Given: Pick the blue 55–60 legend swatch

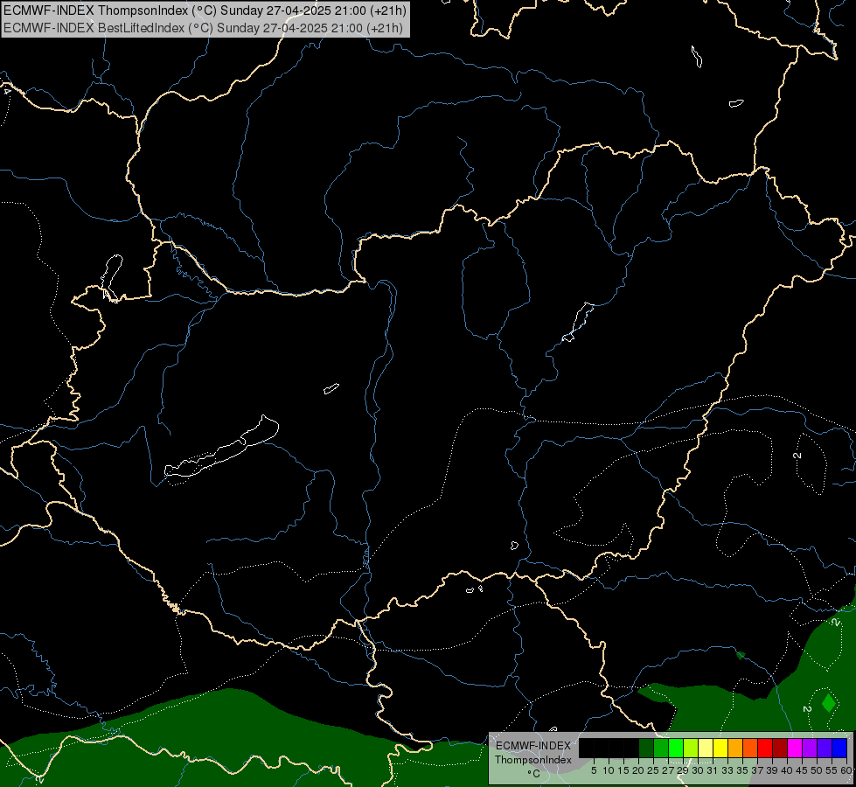Looking at the screenshot, I should click(839, 748).
